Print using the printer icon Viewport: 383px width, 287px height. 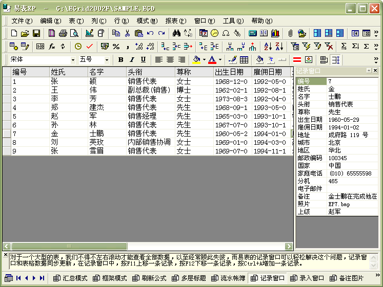click(63, 33)
